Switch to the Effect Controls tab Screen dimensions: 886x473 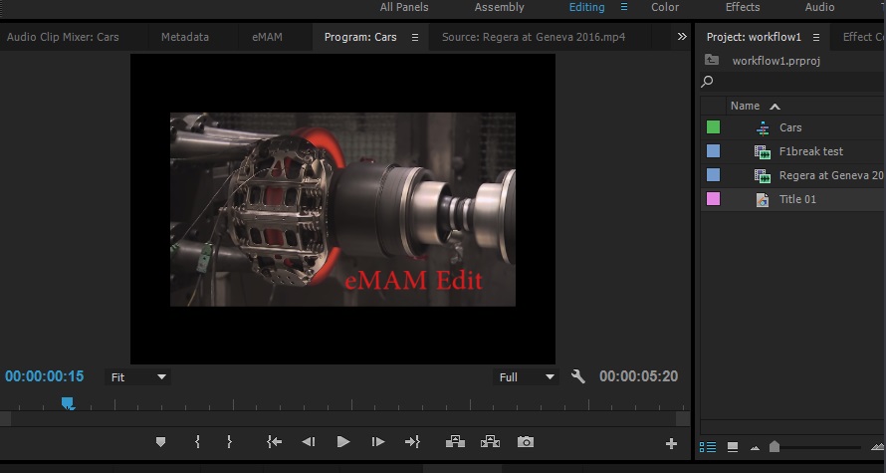(x=862, y=37)
